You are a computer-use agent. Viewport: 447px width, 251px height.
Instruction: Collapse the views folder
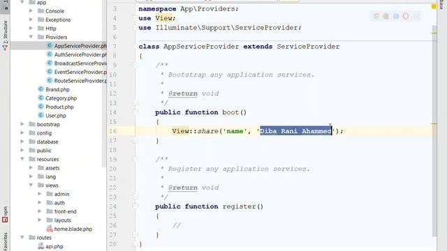31,185
